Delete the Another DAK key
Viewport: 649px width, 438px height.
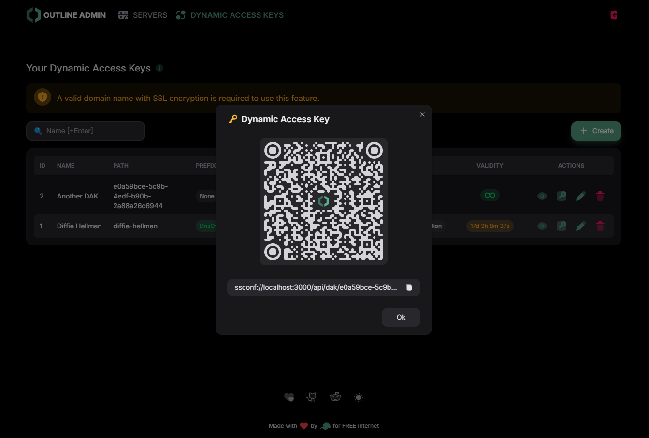click(600, 196)
